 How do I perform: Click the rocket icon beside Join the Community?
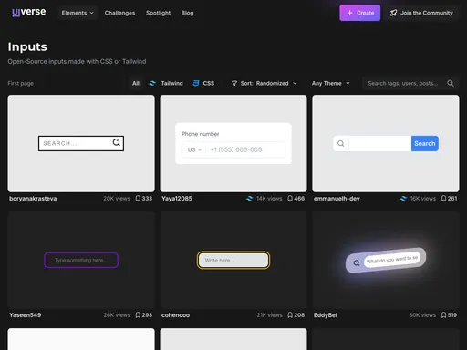393,13
